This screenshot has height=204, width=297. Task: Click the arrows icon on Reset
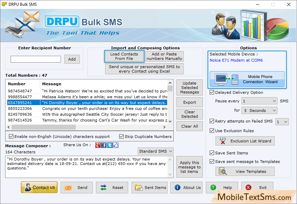coord(103,188)
